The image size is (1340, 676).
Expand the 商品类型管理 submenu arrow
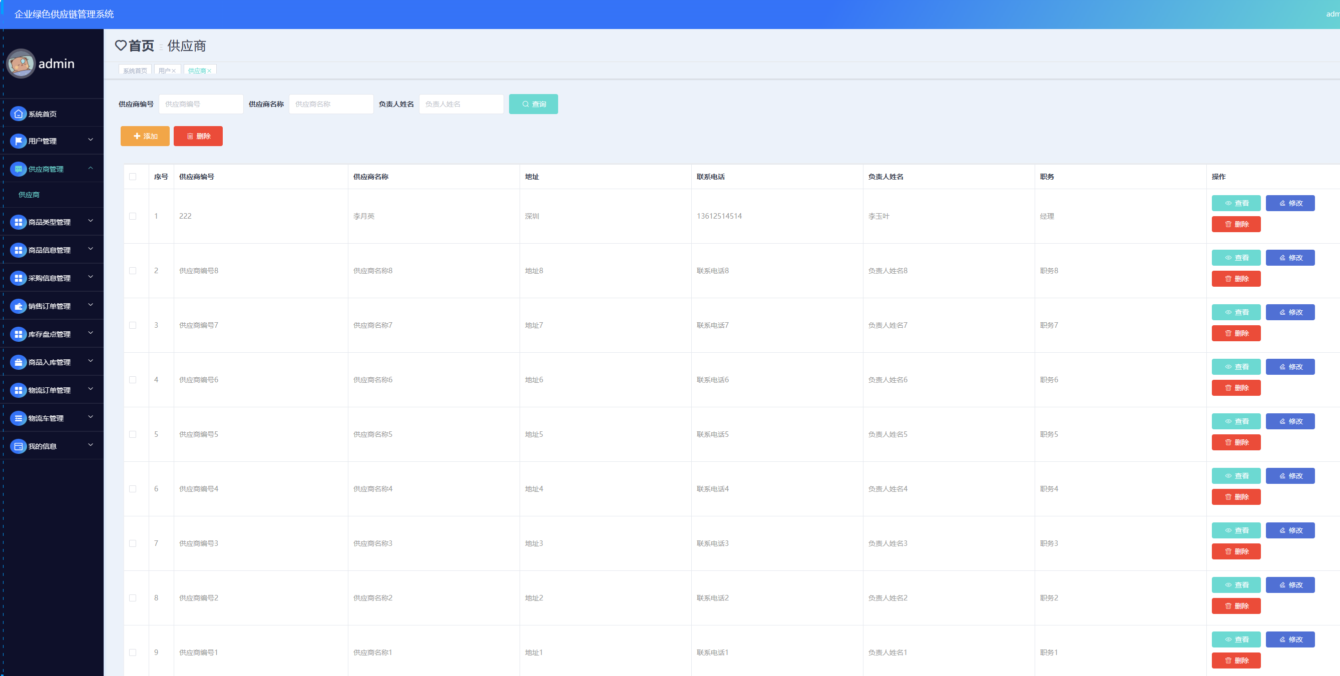(91, 221)
